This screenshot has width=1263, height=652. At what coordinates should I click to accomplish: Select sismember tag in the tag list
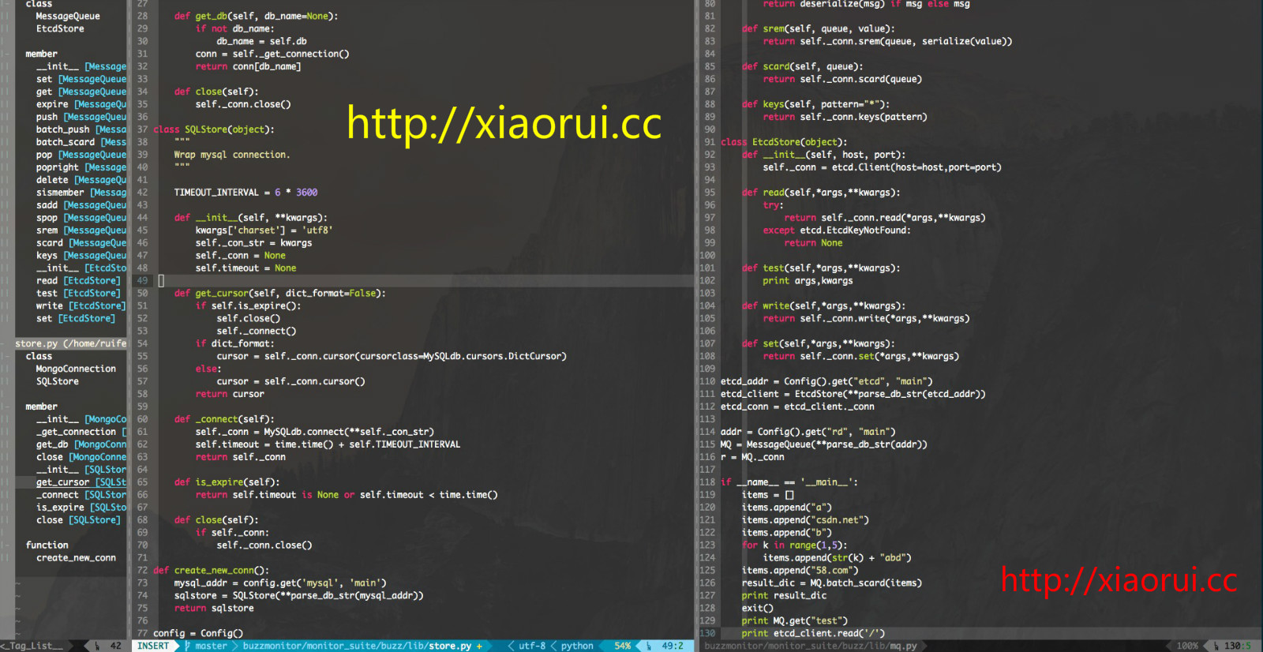pos(59,193)
